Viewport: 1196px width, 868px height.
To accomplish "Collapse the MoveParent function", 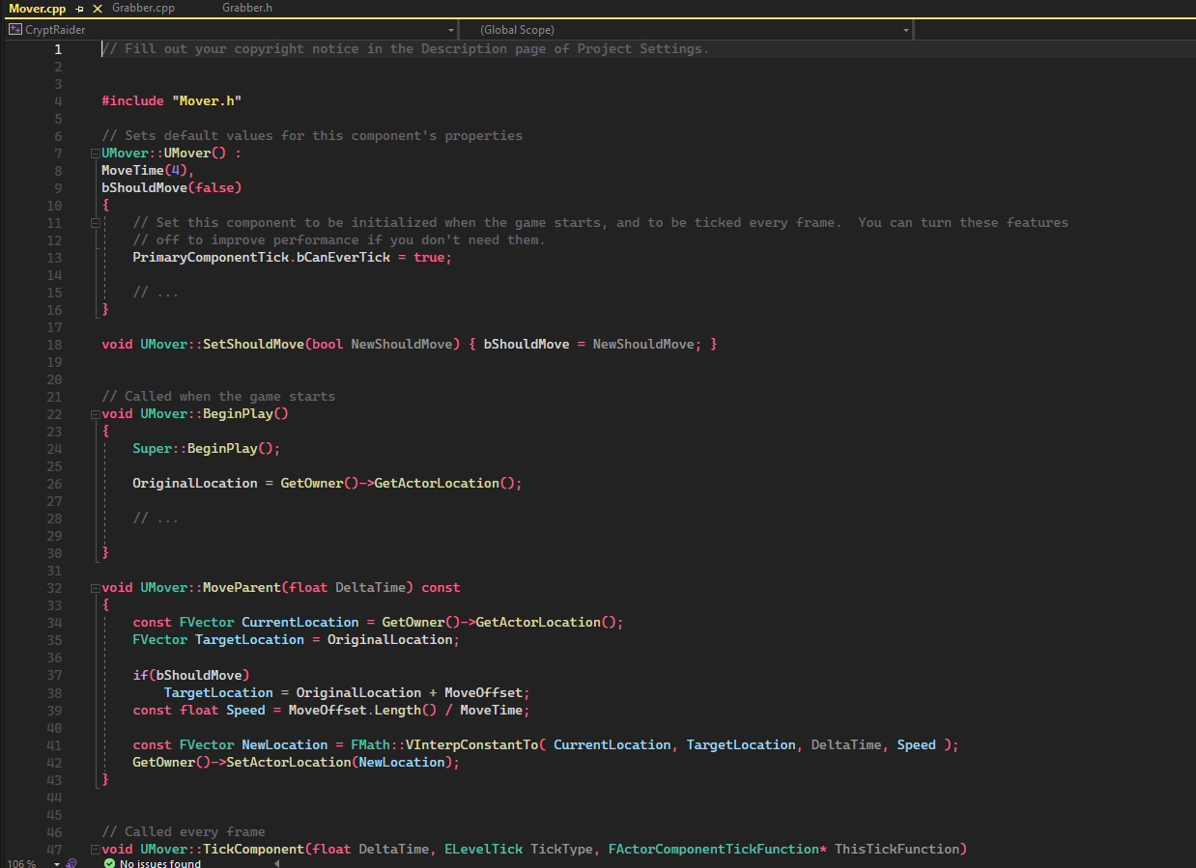I will (x=95, y=588).
